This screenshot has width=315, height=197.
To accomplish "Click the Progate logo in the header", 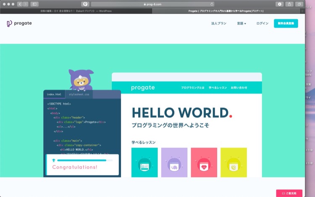I will (19, 24).
